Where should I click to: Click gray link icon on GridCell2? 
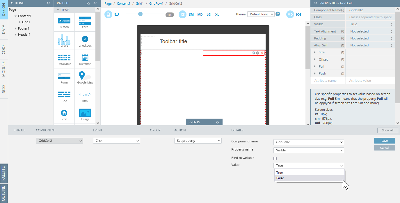click(258, 53)
